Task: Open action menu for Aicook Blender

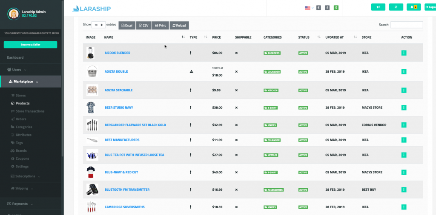Action: tap(404, 53)
